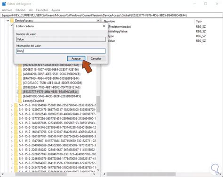The image size is (223, 177).
Task: Click the tree pane horizontal scroll-left arrow
Action: [x=3, y=174]
